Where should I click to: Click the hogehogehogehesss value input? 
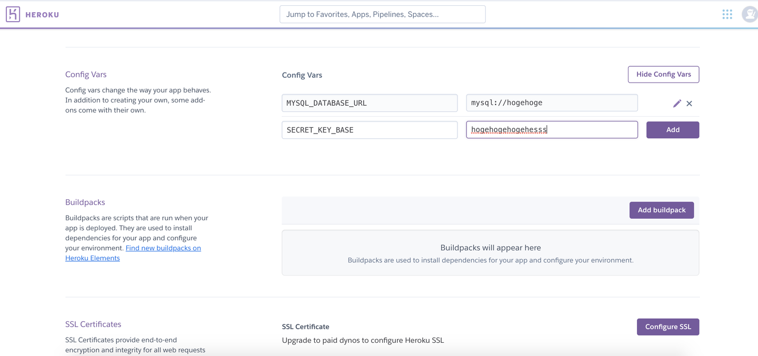coord(552,130)
